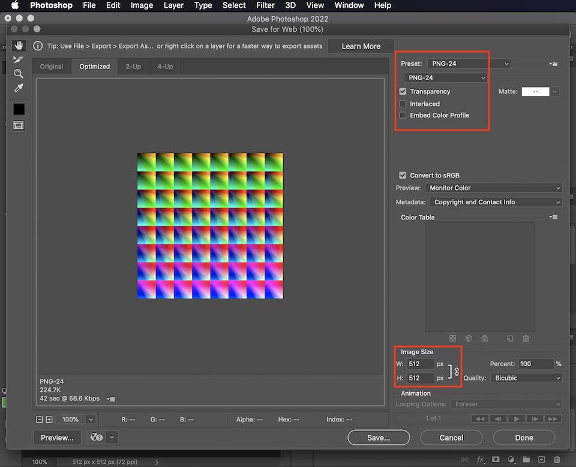Switch to the Original tab
Image resolution: width=576 pixels, height=467 pixels.
coord(52,67)
